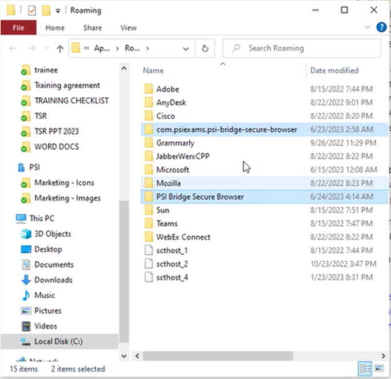Select the AnyDesk folder icon
The image size is (391, 379).
click(149, 103)
